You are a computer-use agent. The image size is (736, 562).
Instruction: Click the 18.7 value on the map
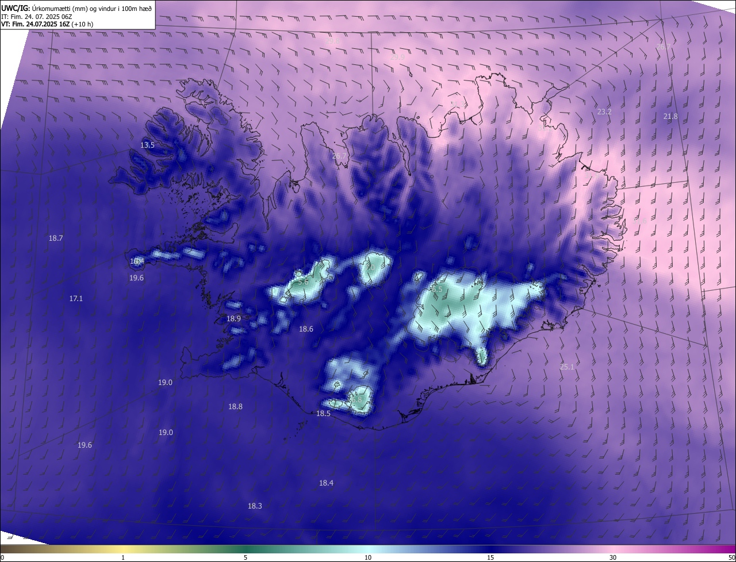[x=56, y=238]
